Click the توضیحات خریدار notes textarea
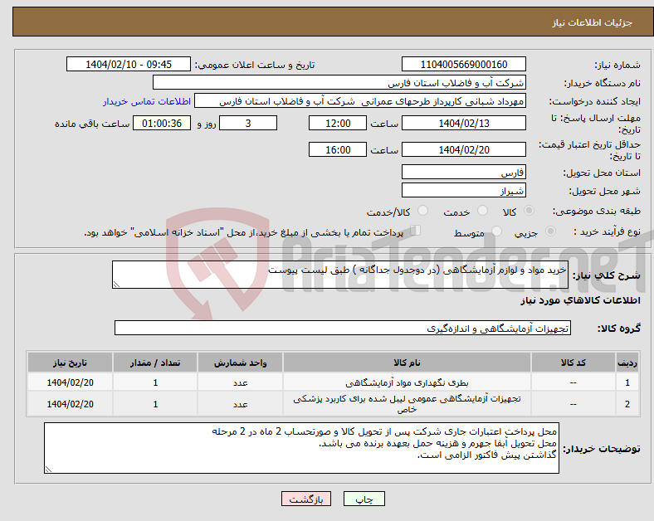 [x=301, y=448]
